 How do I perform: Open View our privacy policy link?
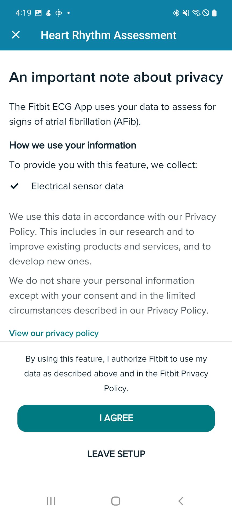click(53, 333)
